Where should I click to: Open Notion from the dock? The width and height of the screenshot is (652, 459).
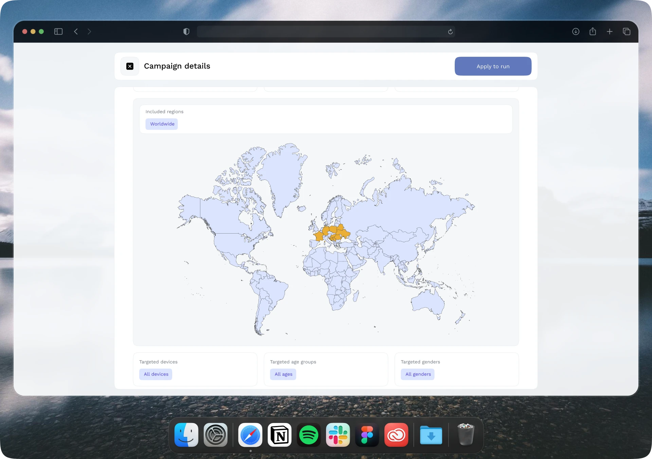[x=279, y=435]
